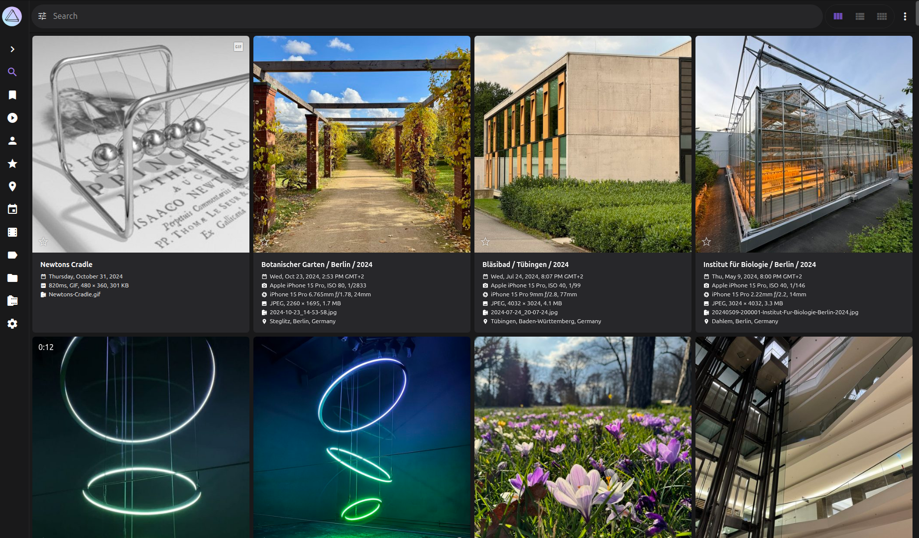
Task: Open Bläsibad building thumbnail
Action: pos(583,144)
